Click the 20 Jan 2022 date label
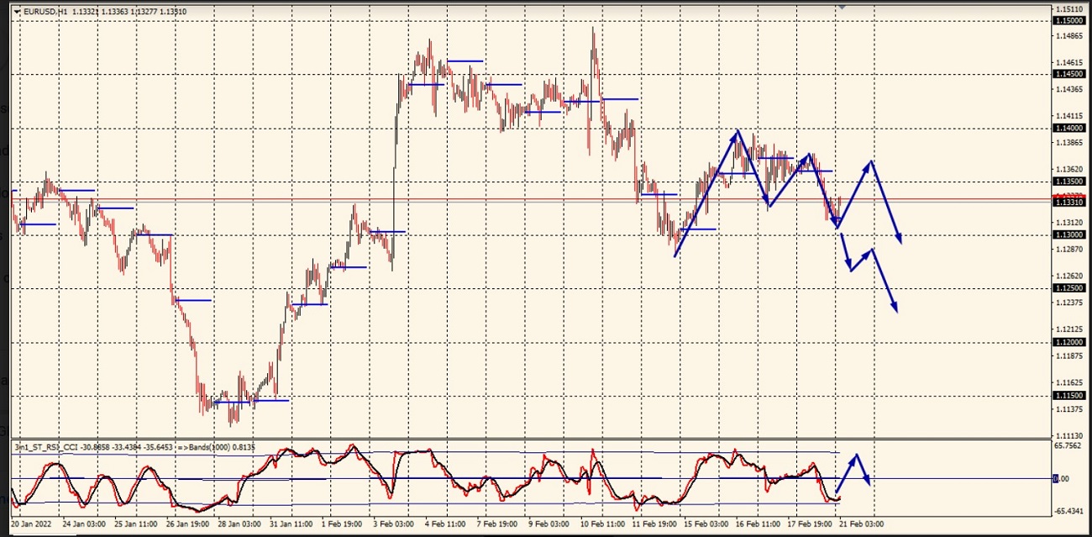This screenshot has width=1092, height=537. 31,524
